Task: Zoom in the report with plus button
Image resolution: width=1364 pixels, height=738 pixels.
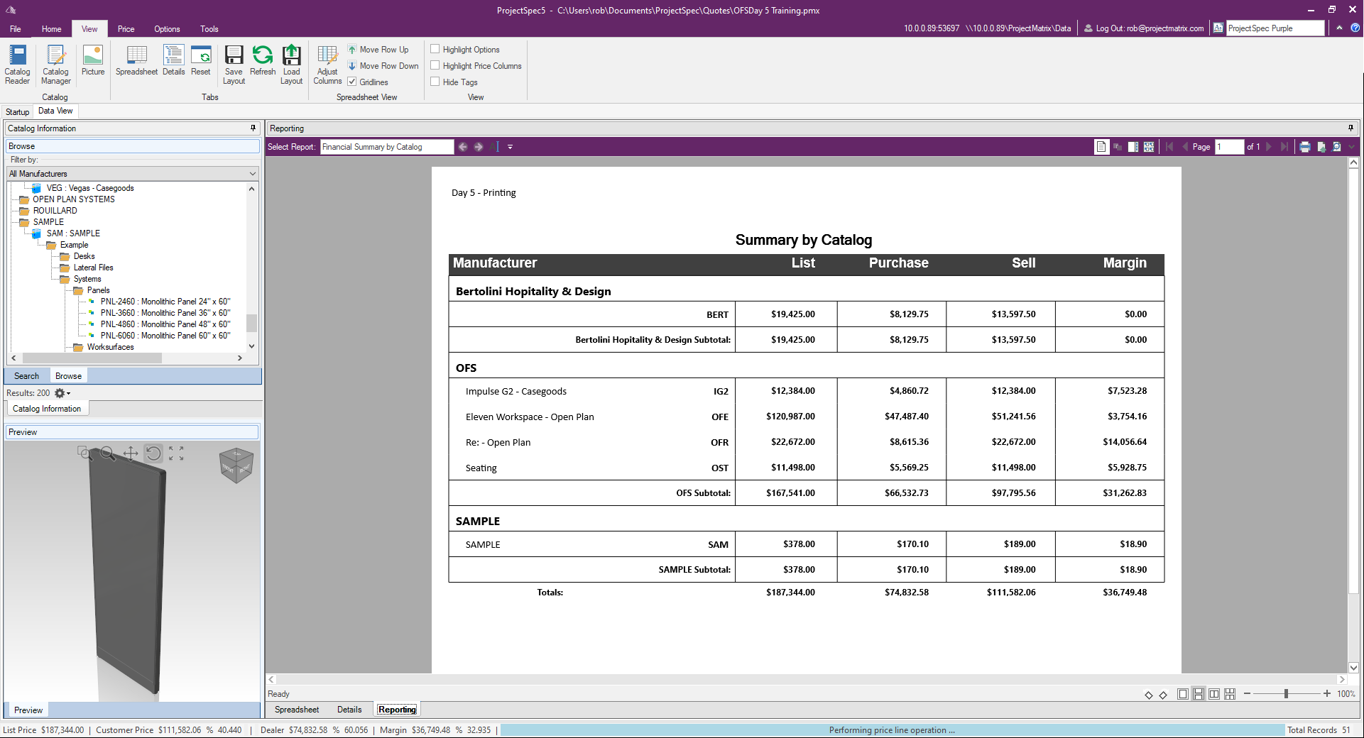Action: (x=1326, y=694)
